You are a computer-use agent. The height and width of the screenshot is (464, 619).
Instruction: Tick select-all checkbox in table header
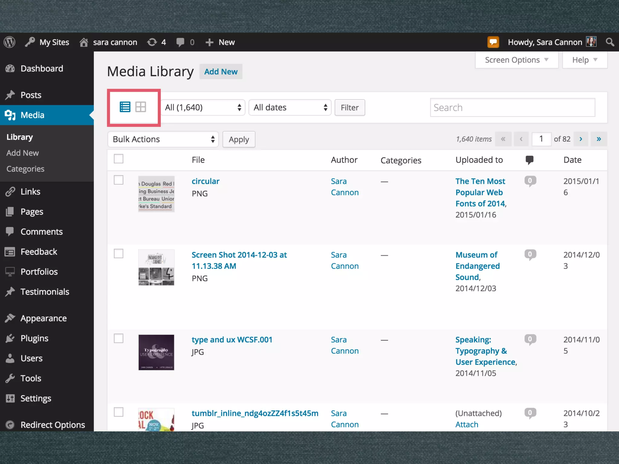(118, 159)
